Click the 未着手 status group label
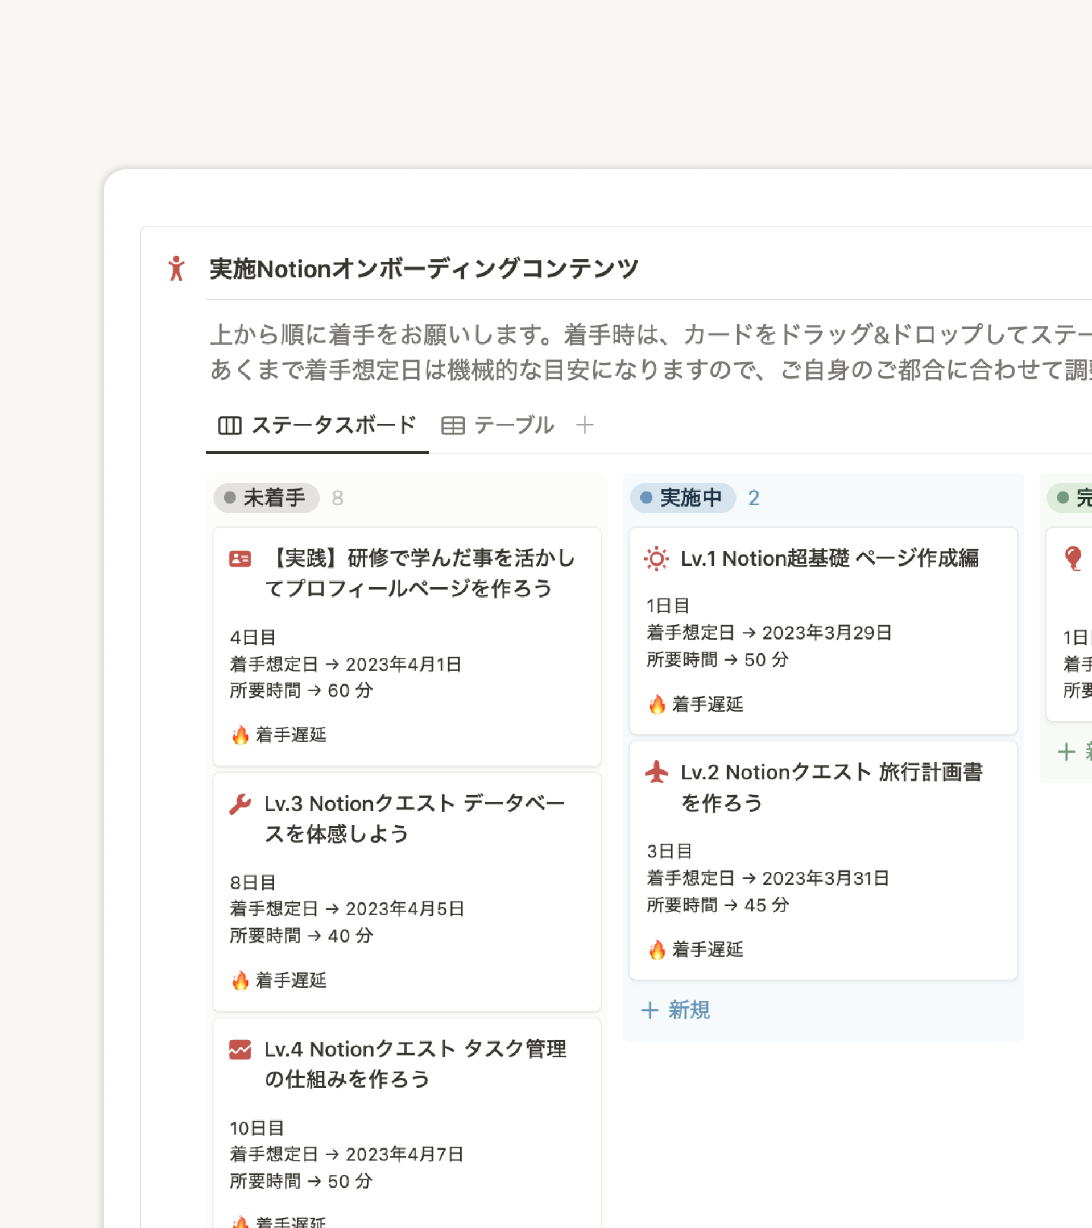1092x1228 pixels. (x=266, y=497)
